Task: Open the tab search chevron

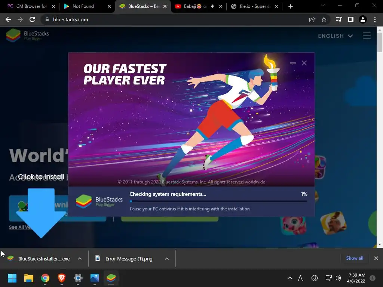Action: click(323, 5)
